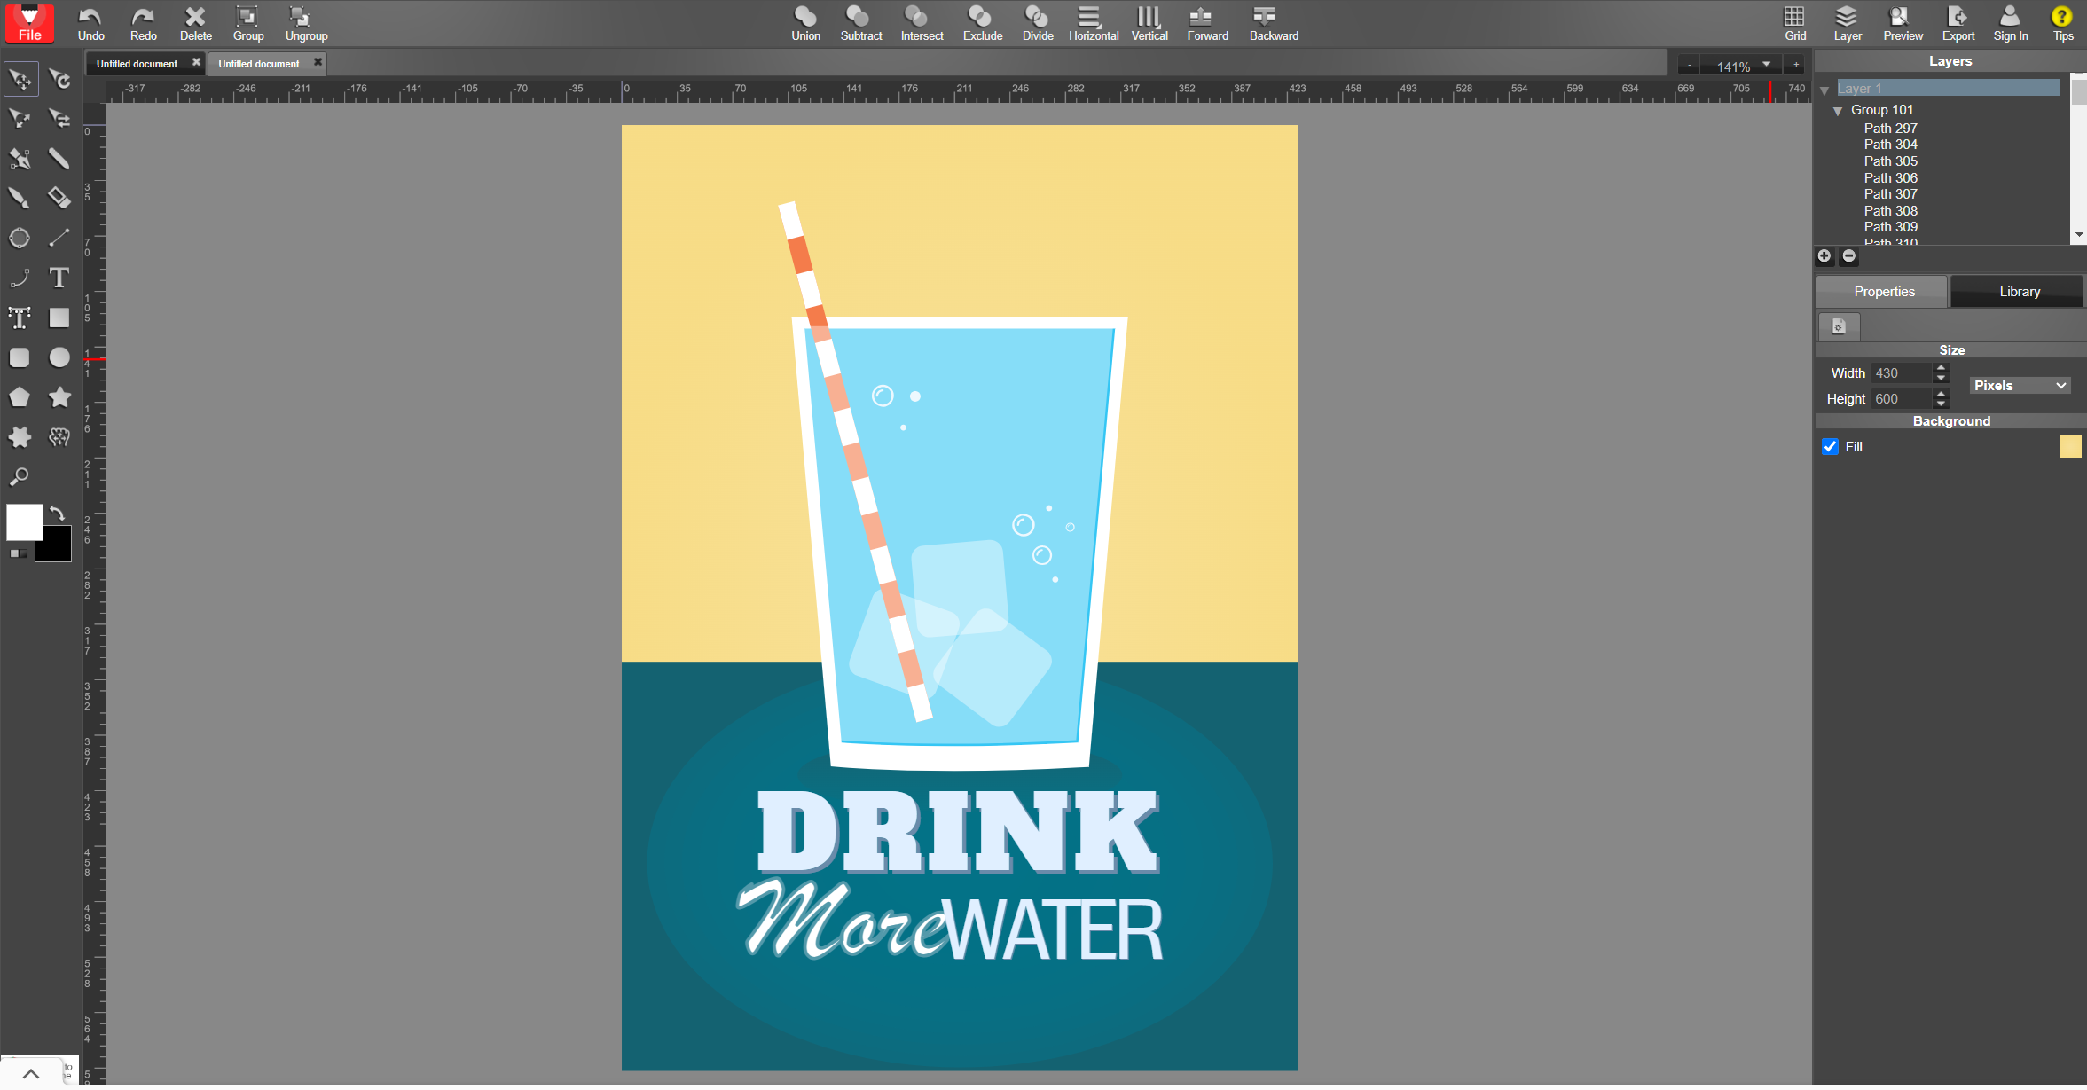Select the Text tool
Image resolution: width=2087 pixels, height=1090 pixels.
coord(59,278)
